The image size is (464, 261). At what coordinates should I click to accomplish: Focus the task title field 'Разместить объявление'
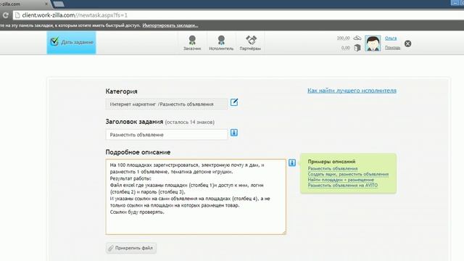click(x=167, y=135)
